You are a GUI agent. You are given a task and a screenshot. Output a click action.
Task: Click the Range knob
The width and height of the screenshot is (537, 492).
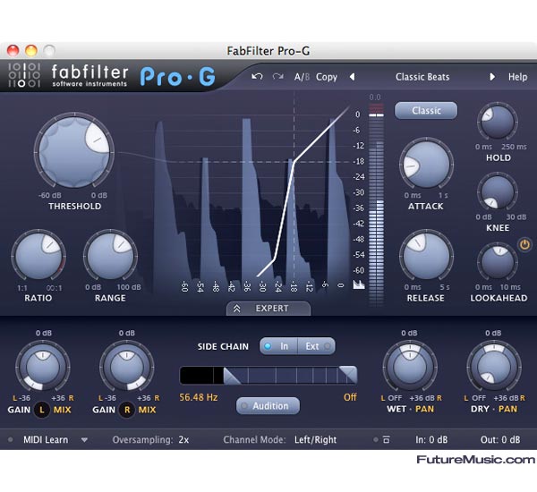point(110,256)
